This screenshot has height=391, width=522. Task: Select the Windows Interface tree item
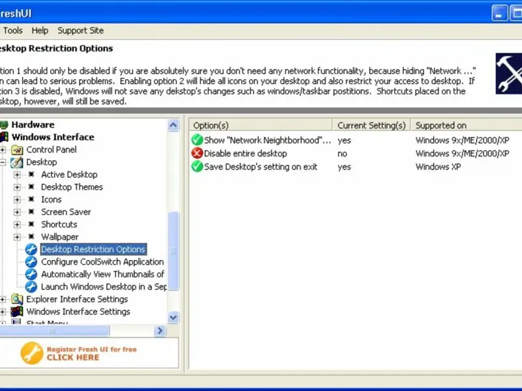pyautogui.click(x=53, y=137)
